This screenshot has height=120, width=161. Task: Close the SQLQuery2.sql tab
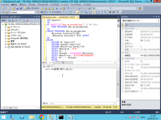(78, 17)
